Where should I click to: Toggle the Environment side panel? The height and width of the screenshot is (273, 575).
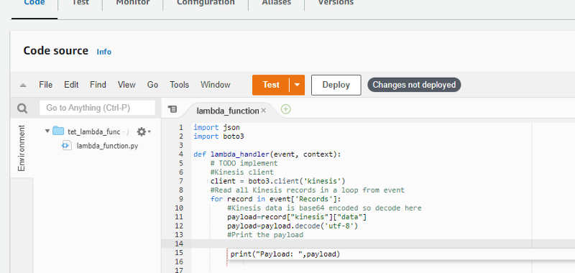click(22, 148)
